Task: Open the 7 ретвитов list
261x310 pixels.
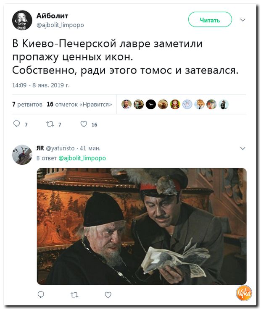Action: [27, 104]
